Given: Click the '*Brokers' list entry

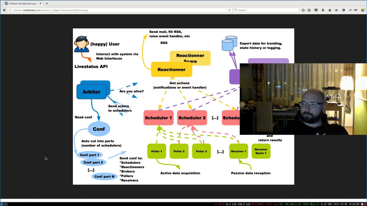Looking at the screenshot, I should tap(127, 171).
